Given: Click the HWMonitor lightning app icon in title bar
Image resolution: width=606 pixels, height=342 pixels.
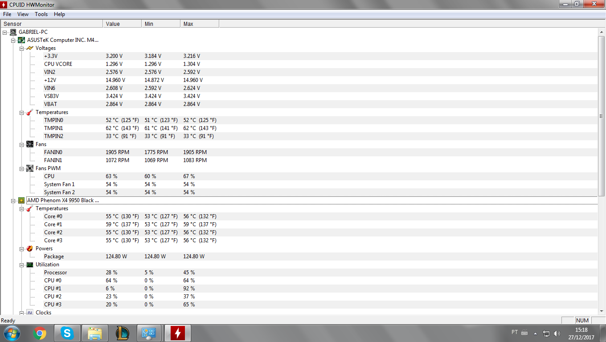Looking at the screenshot, I should pyautogui.click(x=4, y=4).
